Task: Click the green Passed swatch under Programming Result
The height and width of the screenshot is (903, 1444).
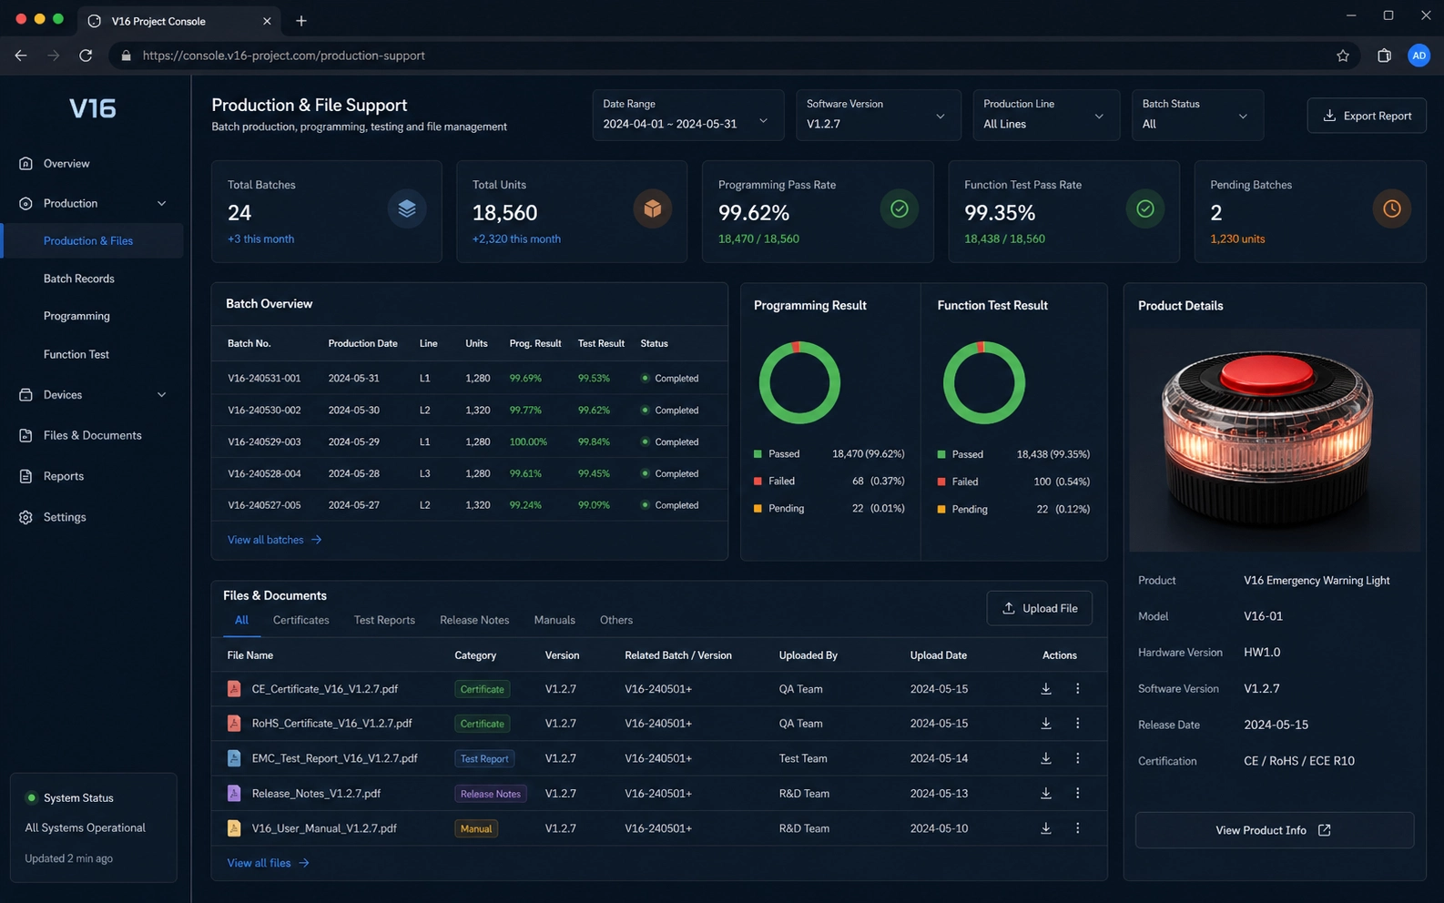Action: (x=758, y=454)
